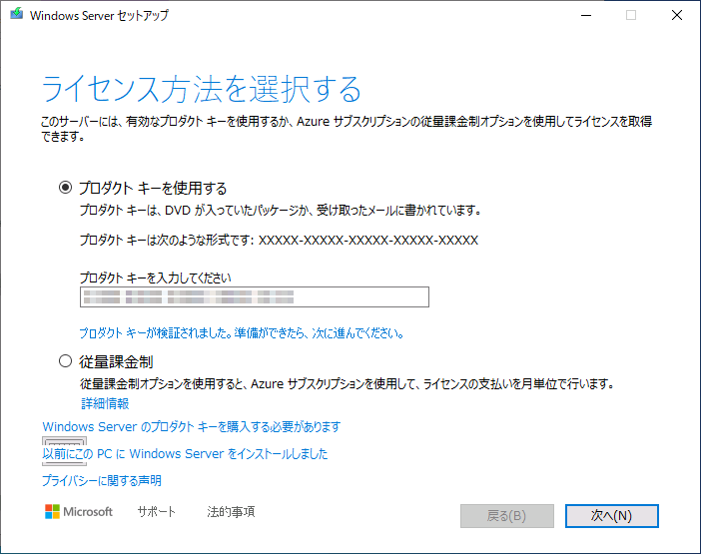Minimize the setup window

coord(586,15)
